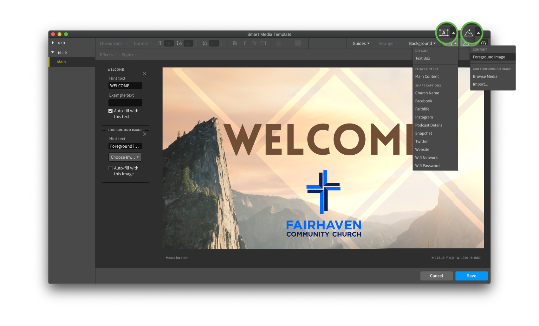Select Church Name smart caption

[427, 93]
